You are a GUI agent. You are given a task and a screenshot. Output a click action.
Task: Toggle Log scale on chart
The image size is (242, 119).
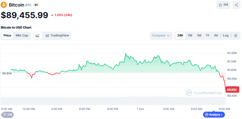click(225, 36)
